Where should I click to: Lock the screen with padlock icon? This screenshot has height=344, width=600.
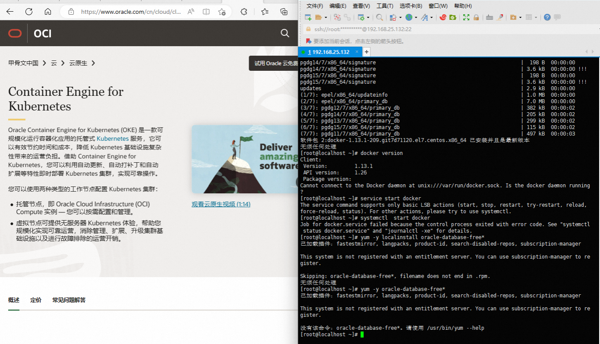(476, 17)
